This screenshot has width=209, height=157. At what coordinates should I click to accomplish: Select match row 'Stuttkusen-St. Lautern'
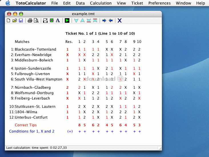coord(35,107)
